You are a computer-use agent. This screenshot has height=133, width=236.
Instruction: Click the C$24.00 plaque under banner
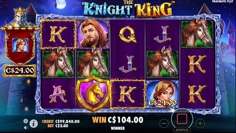pyautogui.click(x=20, y=71)
